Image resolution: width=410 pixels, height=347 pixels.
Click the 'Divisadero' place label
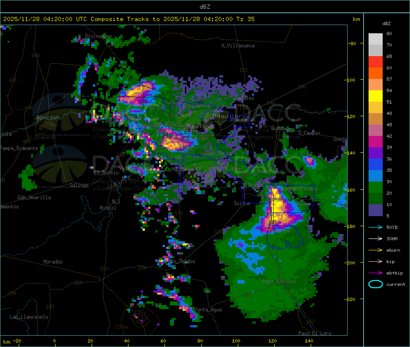click(98, 36)
